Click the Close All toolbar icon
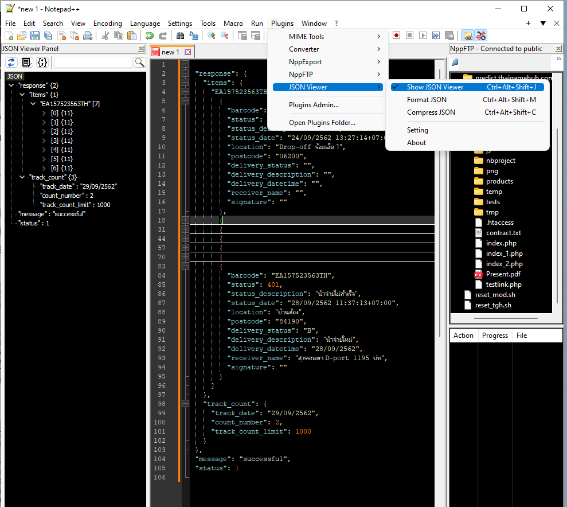This screenshot has width=567, height=507. [75, 36]
